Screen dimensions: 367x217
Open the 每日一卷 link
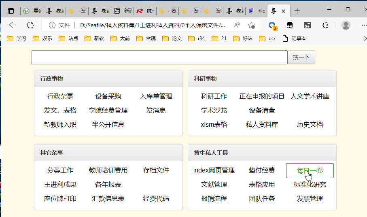310,170
